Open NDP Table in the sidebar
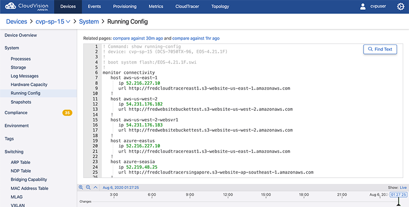Screen dimensions: 409x207 (21, 171)
